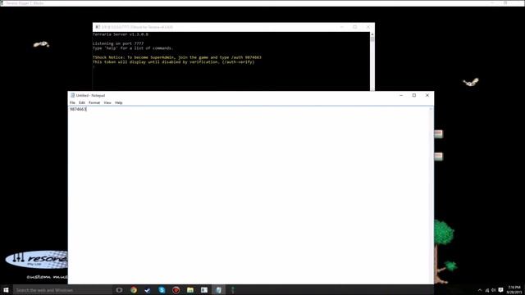The image size is (525, 295).
Task: Minimize the Terraria server console window
Action: [342, 27]
